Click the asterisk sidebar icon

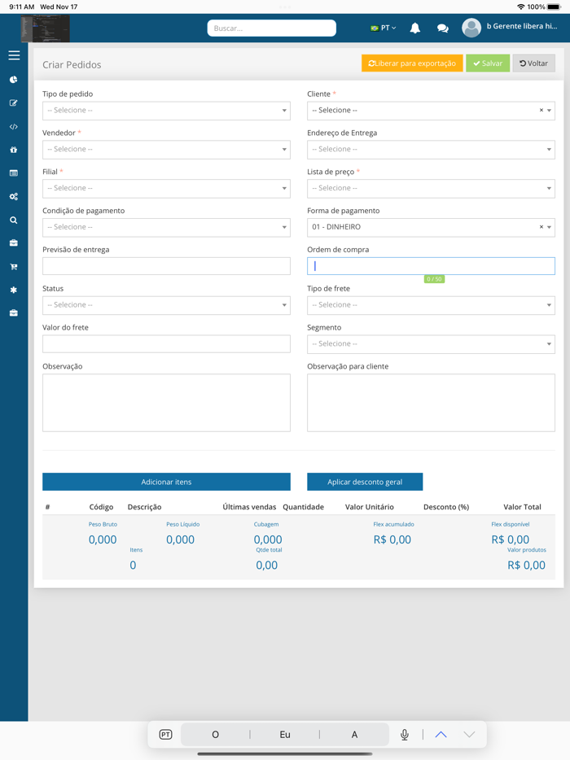tap(14, 290)
